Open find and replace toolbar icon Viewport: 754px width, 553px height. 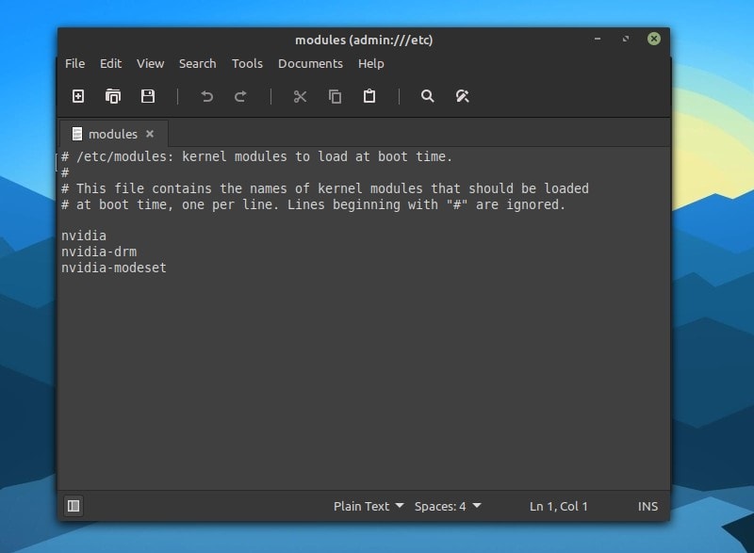[462, 96]
